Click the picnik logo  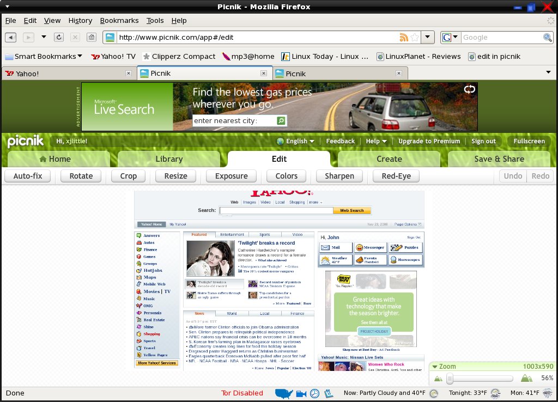point(25,141)
